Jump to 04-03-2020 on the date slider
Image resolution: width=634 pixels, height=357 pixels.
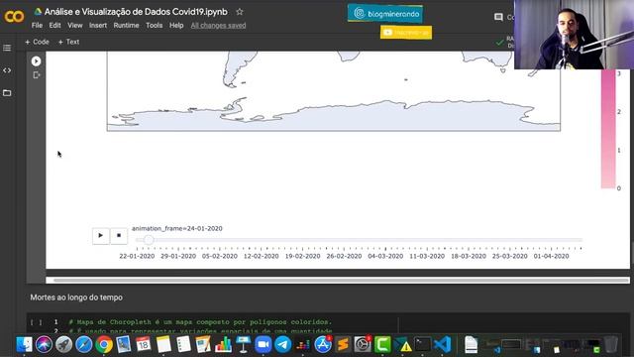pos(385,256)
